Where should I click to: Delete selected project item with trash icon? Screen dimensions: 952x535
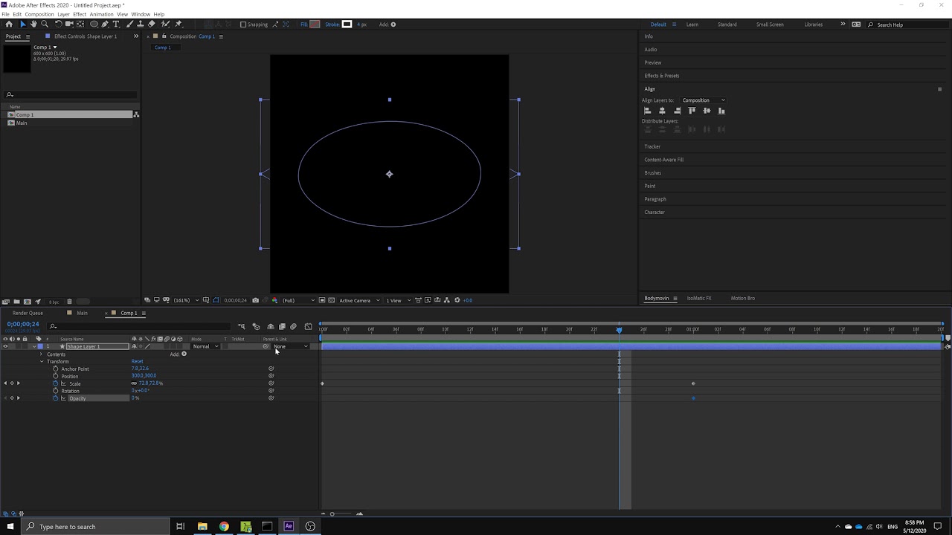(x=69, y=302)
